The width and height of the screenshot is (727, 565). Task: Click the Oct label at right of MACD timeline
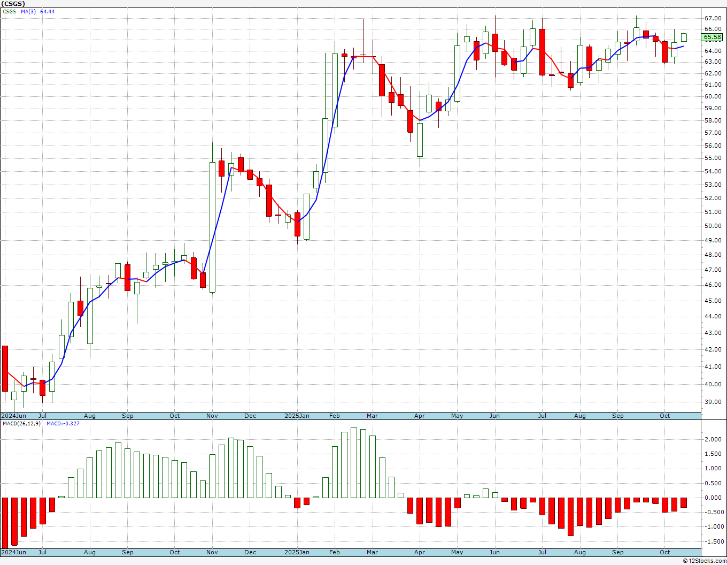point(665,552)
